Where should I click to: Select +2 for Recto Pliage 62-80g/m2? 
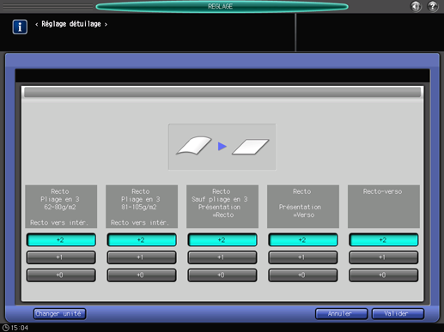tap(61, 239)
